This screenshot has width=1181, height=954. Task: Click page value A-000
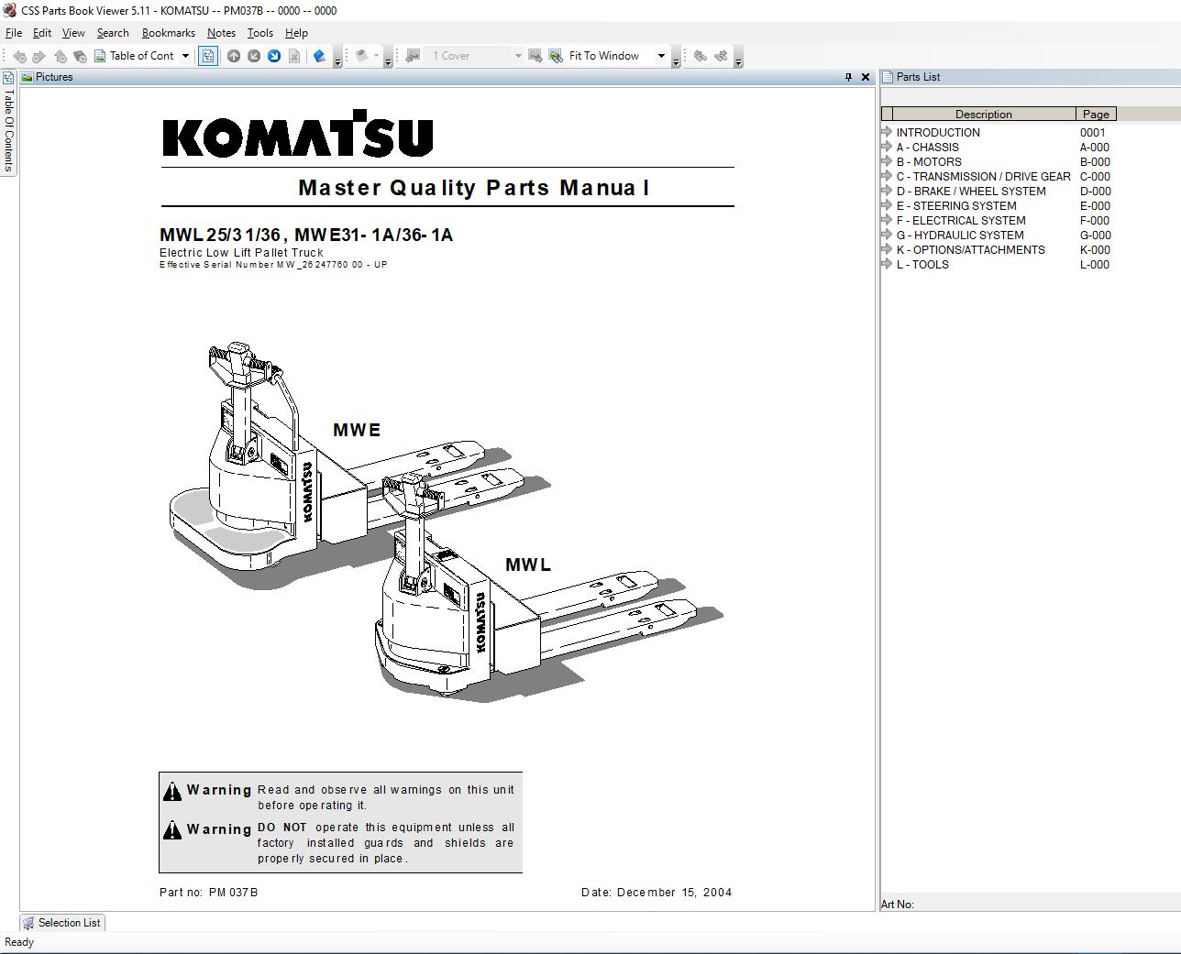point(1095,147)
